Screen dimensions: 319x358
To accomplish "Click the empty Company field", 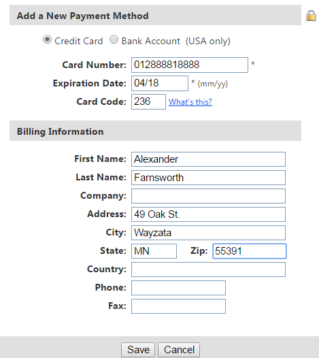I will pos(208,196).
